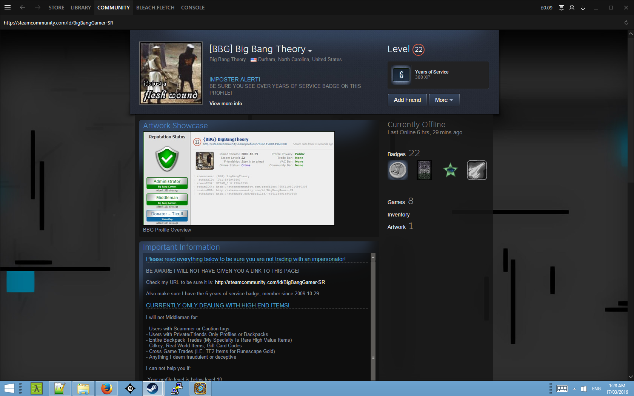Launch Firefox from the taskbar

tap(107, 388)
